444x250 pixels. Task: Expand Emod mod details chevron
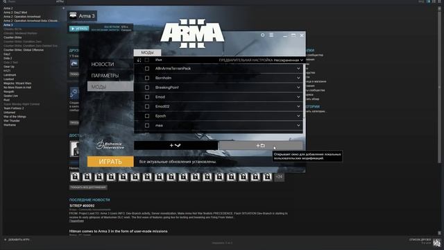[x=298, y=97]
